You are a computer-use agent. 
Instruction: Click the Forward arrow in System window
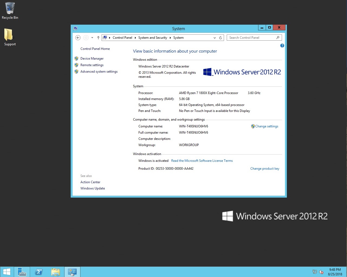pyautogui.click(x=86, y=38)
